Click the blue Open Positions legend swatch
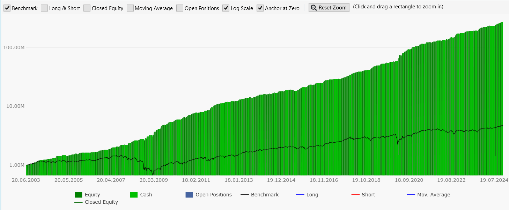This screenshot has width=509, height=210. click(x=189, y=195)
